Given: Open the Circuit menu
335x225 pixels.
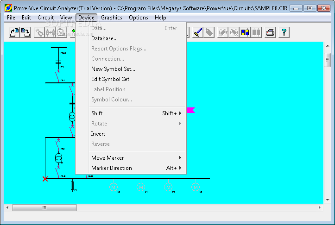Looking at the screenshot, I should pyautogui.click(x=46, y=18).
